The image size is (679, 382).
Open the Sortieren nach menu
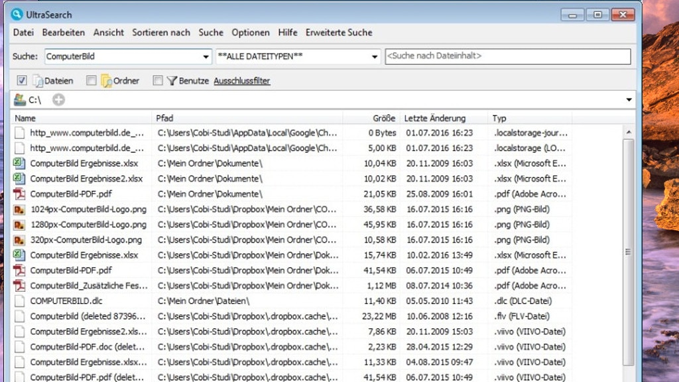(161, 32)
